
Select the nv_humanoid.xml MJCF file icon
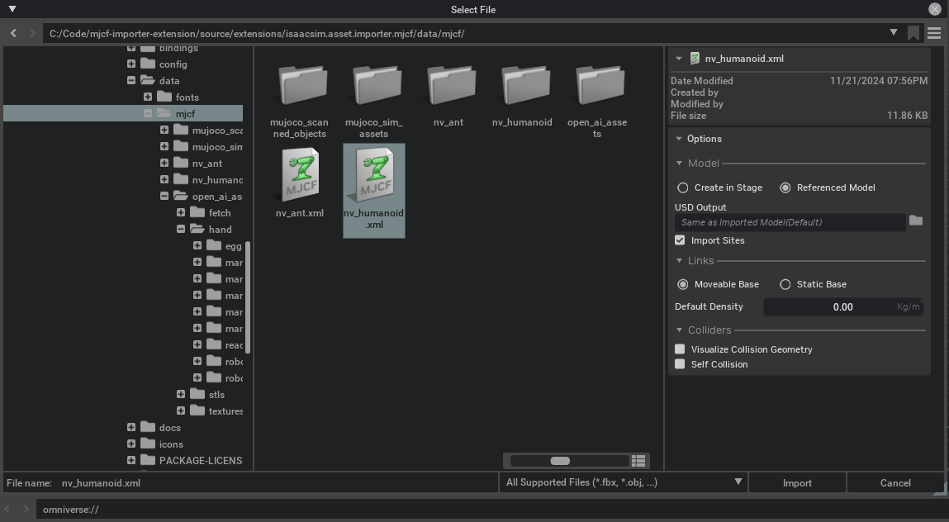pos(373,175)
